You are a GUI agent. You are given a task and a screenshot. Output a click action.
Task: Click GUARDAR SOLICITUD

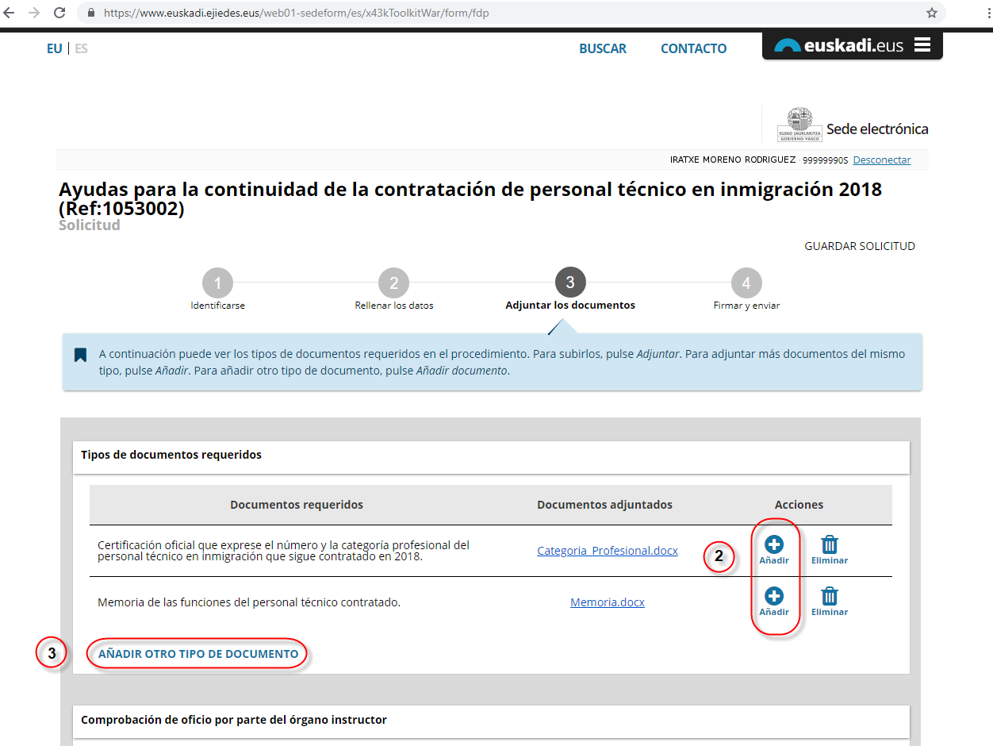(860, 246)
